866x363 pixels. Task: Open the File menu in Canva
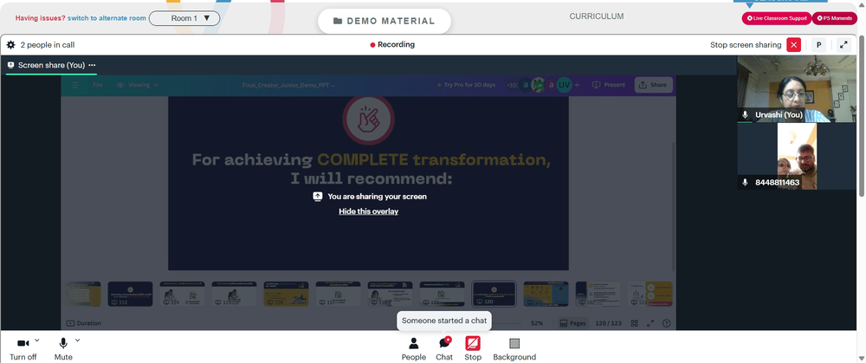[x=98, y=85]
